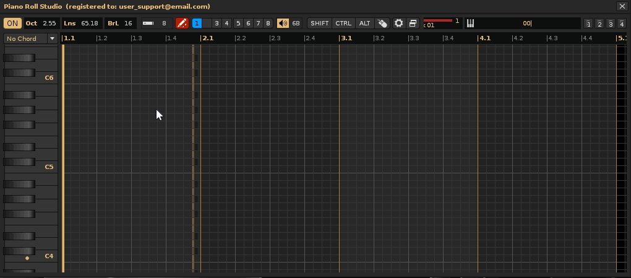Click the BrL 16 setting

121,24
